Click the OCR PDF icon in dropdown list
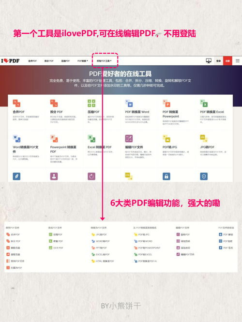 tap(51, 248)
